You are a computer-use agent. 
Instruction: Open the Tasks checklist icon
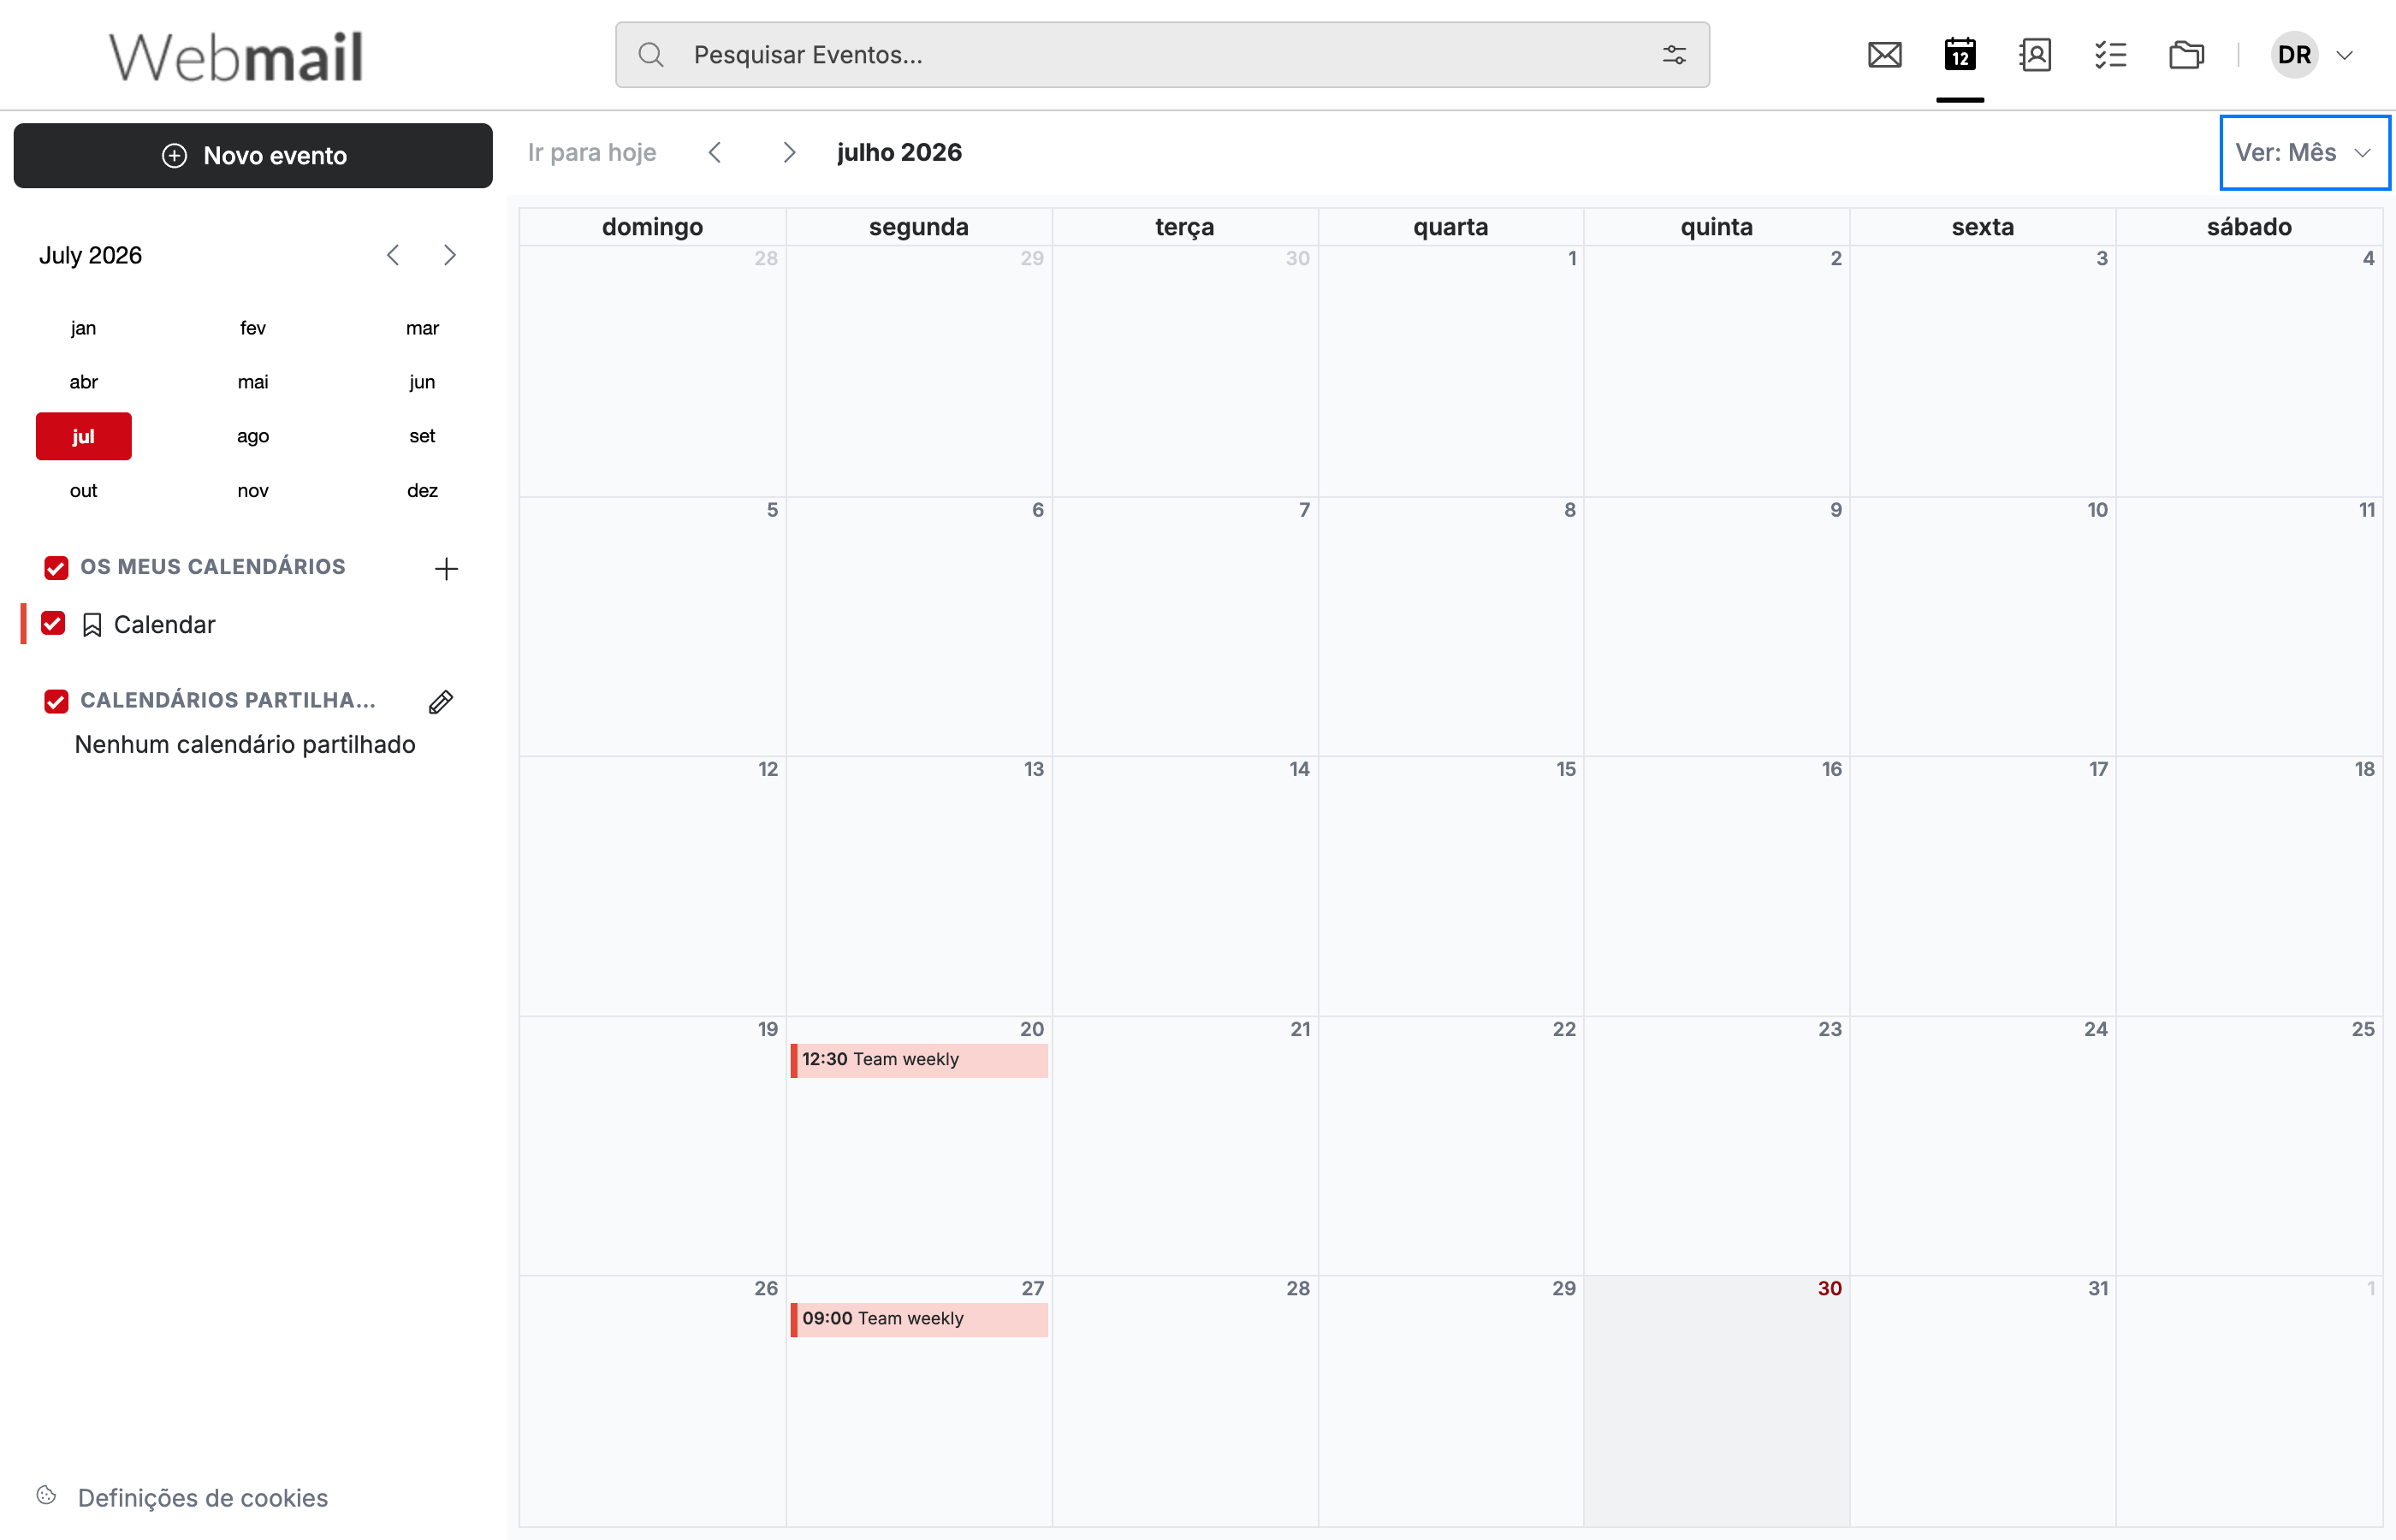pos(2110,55)
